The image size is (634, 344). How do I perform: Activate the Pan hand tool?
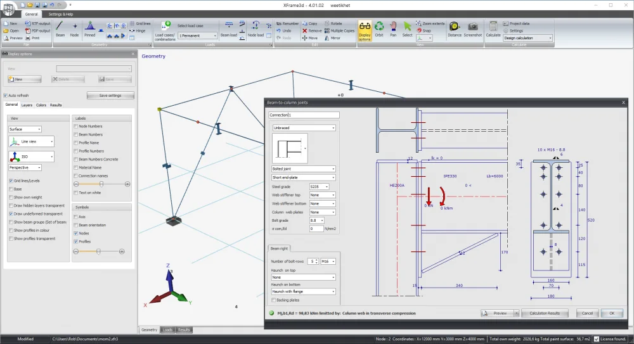pos(393,29)
